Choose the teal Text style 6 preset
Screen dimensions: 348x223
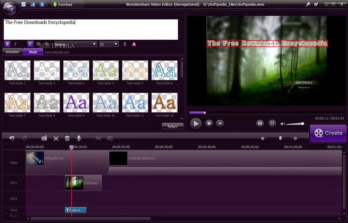click(164, 70)
